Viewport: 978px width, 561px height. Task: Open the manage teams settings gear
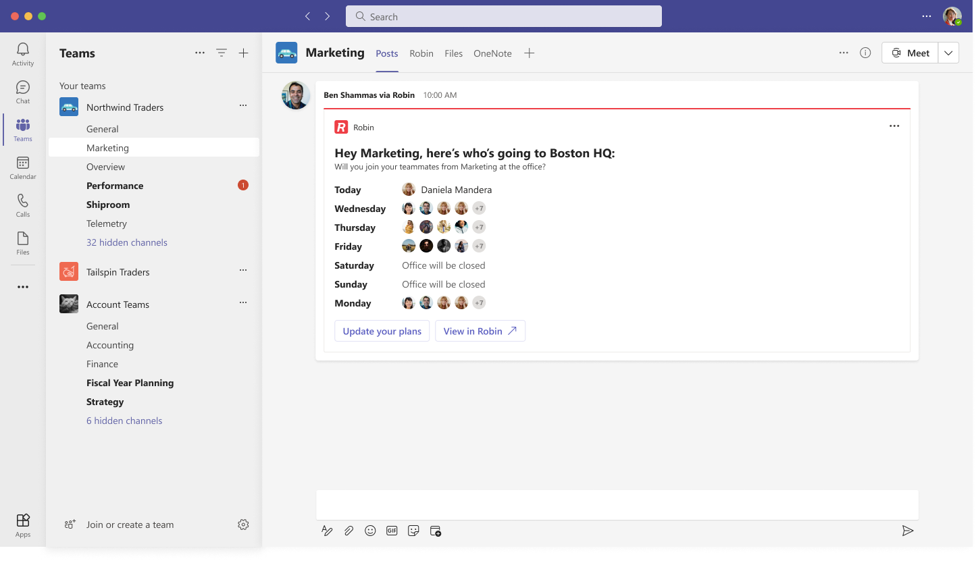click(244, 525)
